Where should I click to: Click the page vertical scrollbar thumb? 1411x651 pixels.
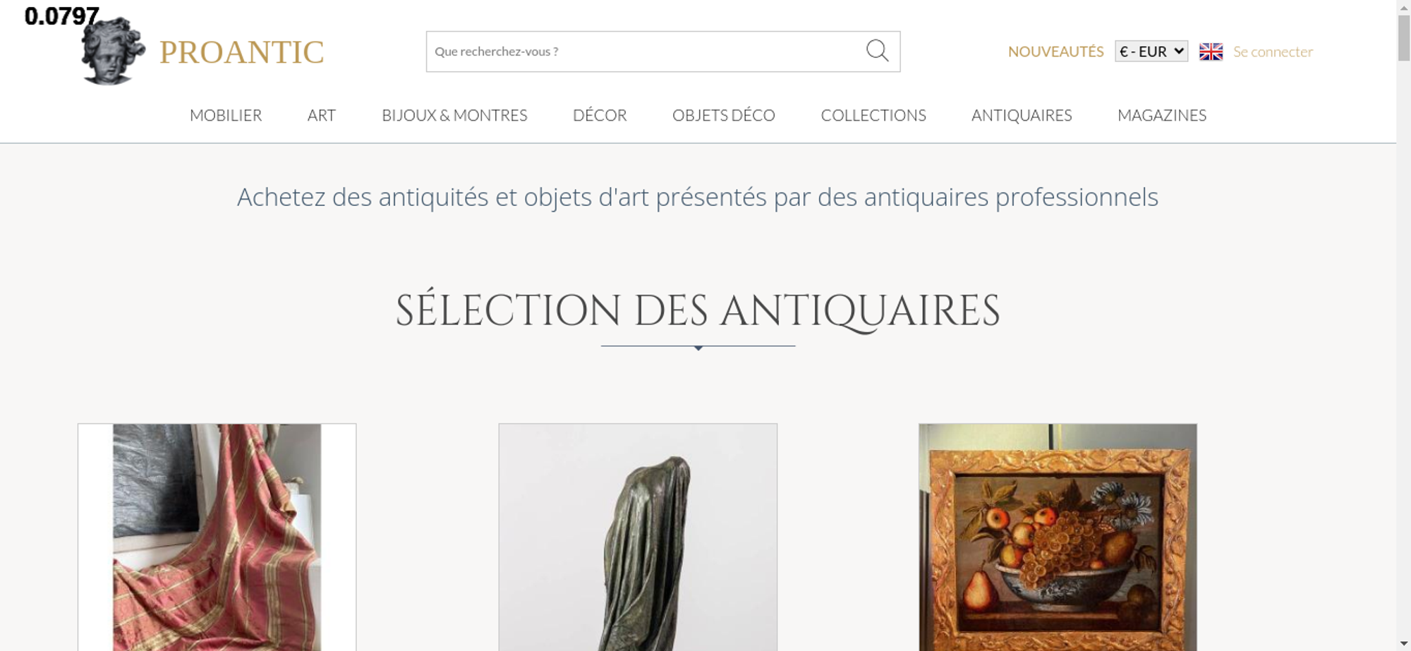pyautogui.click(x=1404, y=38)
